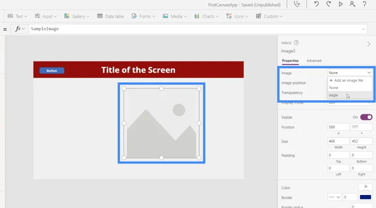Open the Image property dropdown showing None
The height and width of the screenshot is (208, 376).
350,73
